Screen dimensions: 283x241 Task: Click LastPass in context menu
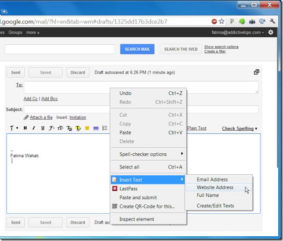click(128, 189)
